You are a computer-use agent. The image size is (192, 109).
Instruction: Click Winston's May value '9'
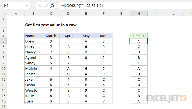point(86,90)
